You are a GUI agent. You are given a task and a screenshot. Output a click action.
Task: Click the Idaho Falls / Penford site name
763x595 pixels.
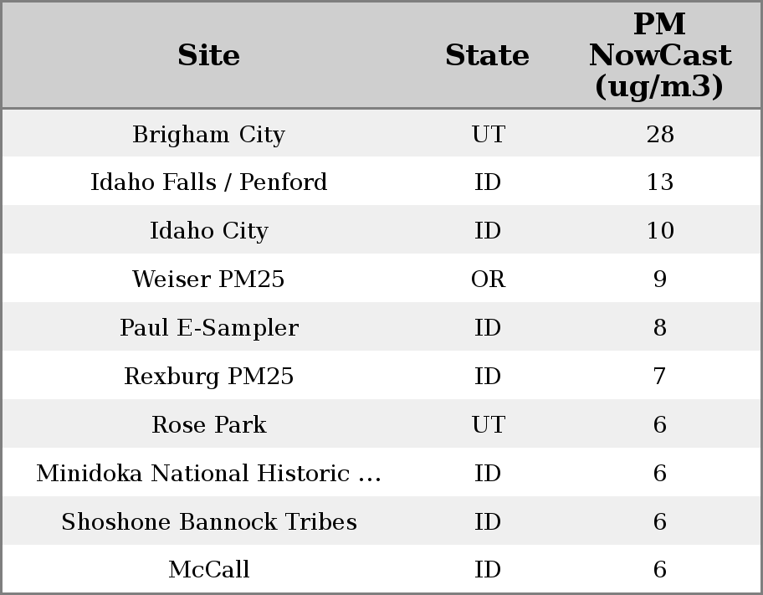point(208,182)
